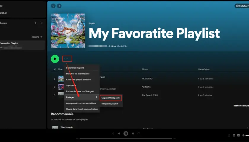This screenshot has width=249, height=142.
Task: Click The Search recommendation cover thumbnail
Action: coord(55,128)
